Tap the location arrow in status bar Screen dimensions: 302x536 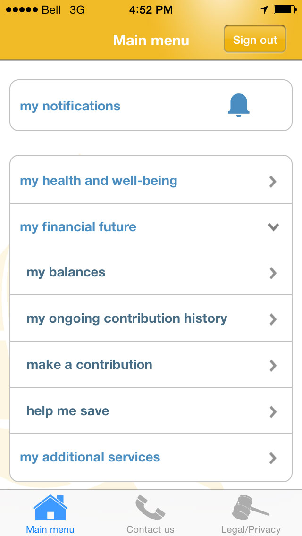(264, 9)
